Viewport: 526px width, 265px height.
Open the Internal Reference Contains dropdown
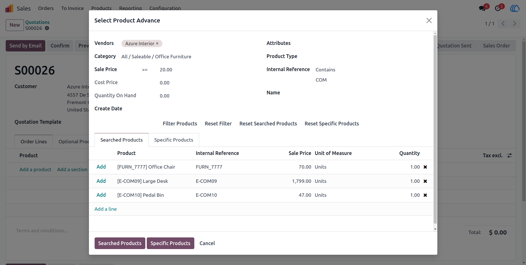click(325, 70)
